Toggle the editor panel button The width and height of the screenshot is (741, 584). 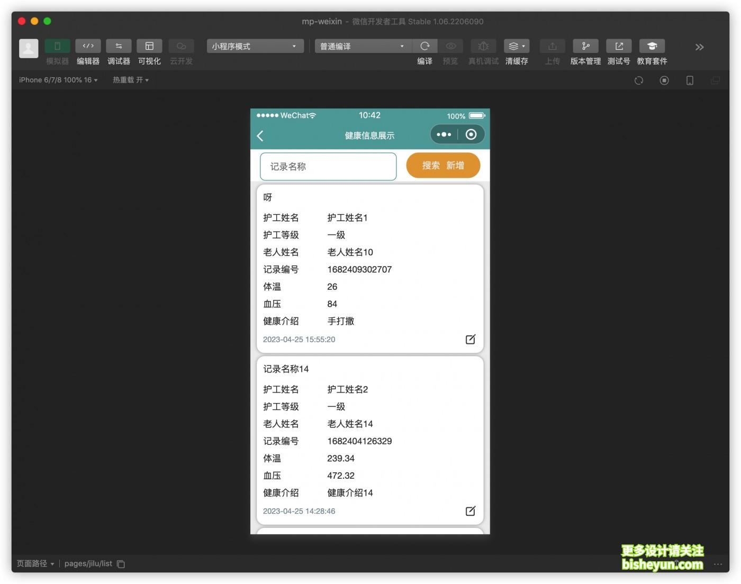point(88,47)
